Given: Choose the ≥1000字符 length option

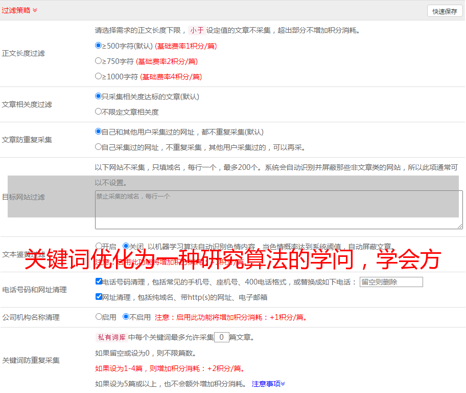Looking at the screenshot, I should coord(99,76).
